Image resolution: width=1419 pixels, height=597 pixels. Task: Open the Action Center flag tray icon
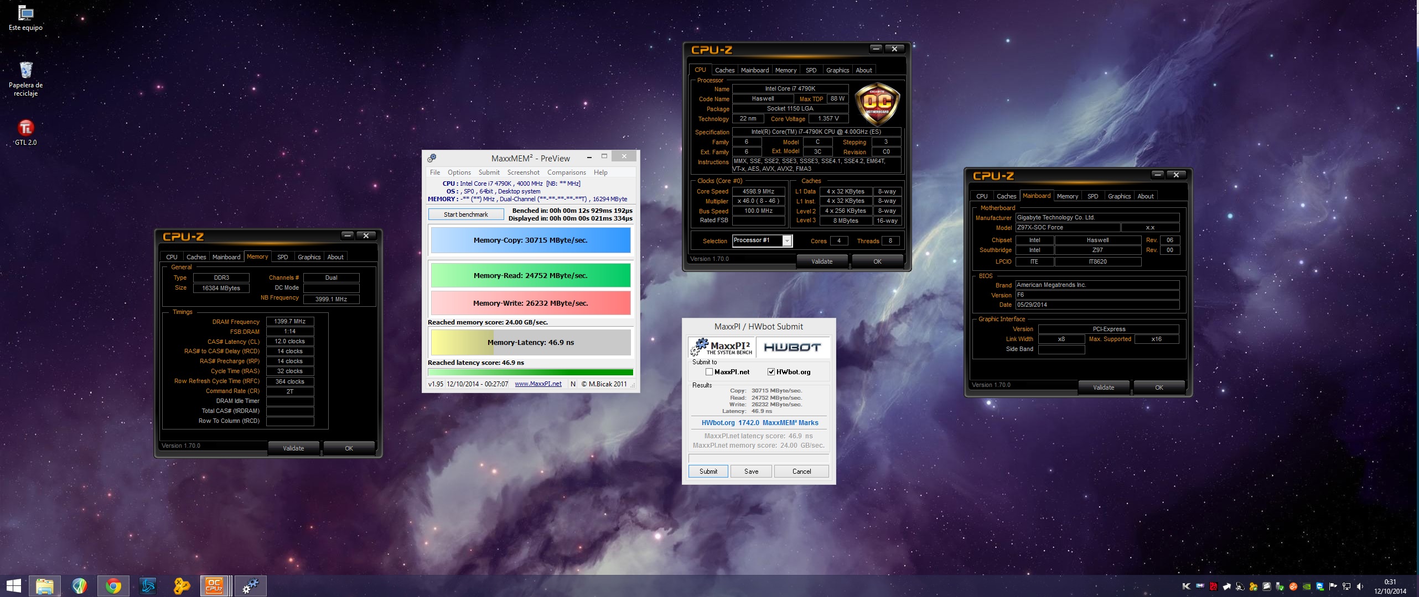pos(1333,586)
